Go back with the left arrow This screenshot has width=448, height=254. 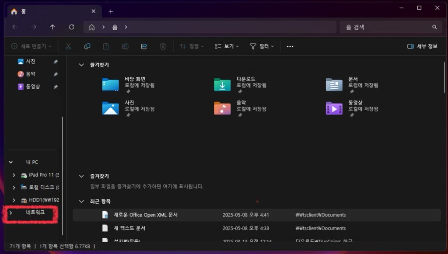click(x=15, y=27)
